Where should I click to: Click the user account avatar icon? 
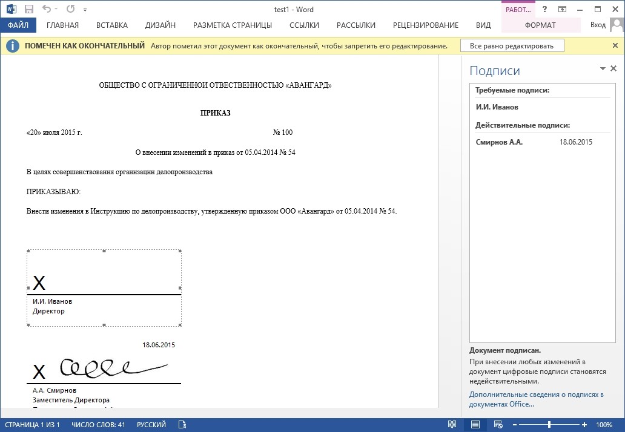[x=617, y=25]
